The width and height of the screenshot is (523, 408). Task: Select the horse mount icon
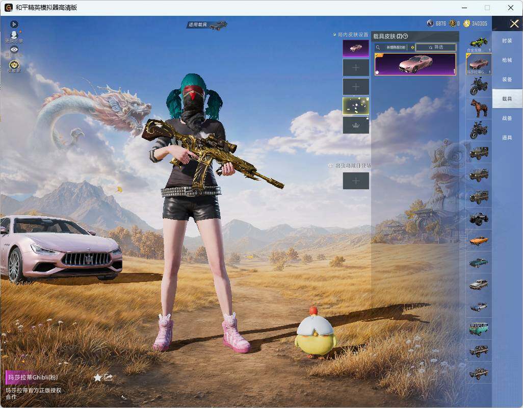tap(479, 108)
